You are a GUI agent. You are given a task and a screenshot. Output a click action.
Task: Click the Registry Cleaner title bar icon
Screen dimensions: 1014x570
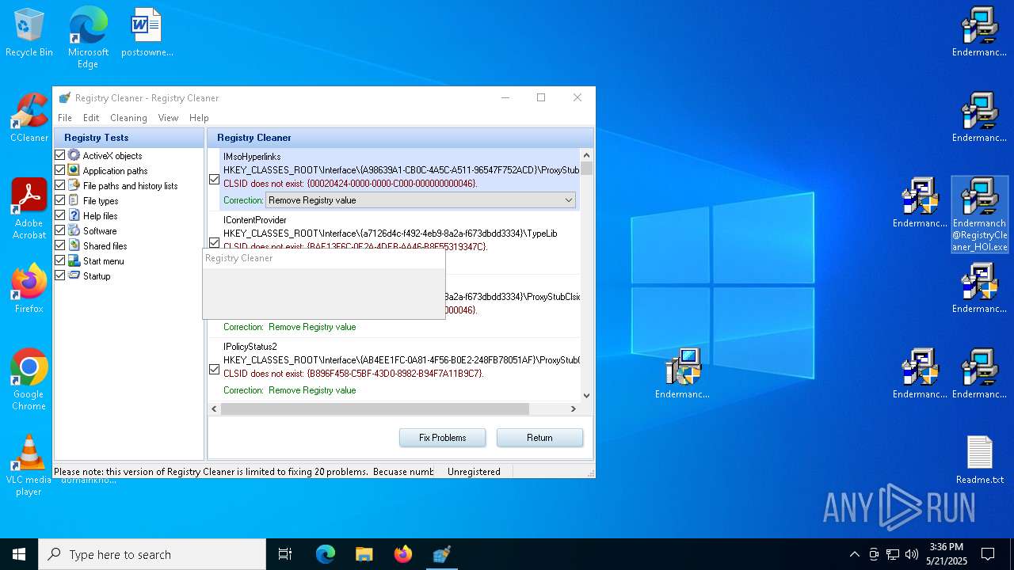point(65,98)
